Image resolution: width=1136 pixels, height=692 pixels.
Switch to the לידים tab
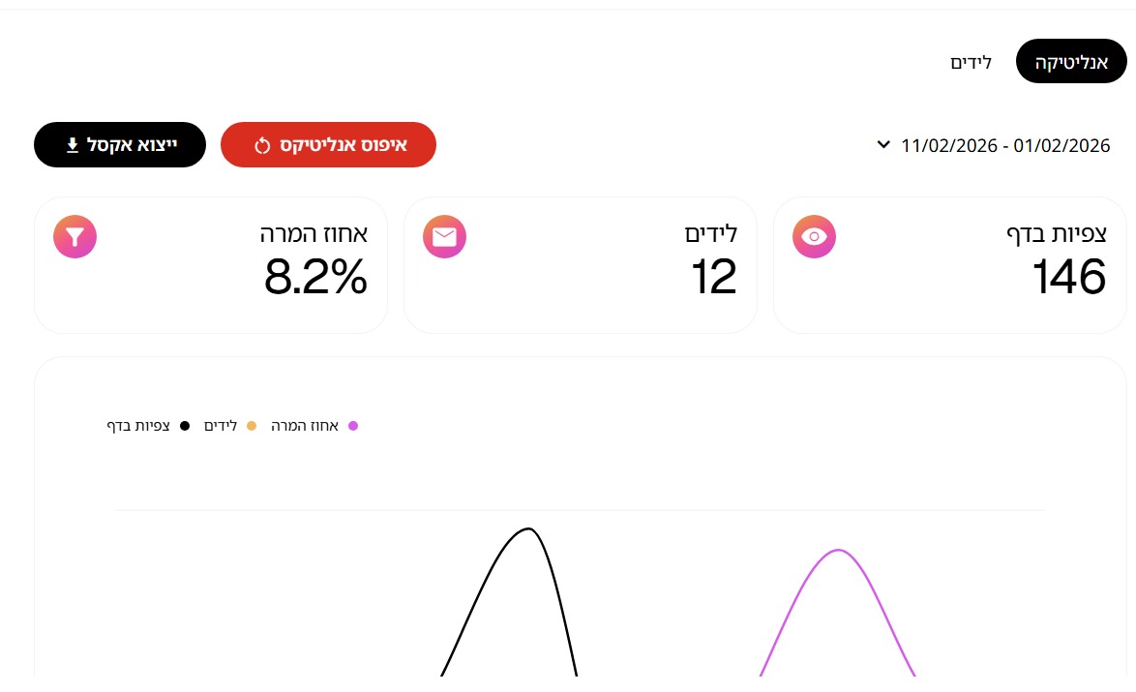click(x=971, y=63)
